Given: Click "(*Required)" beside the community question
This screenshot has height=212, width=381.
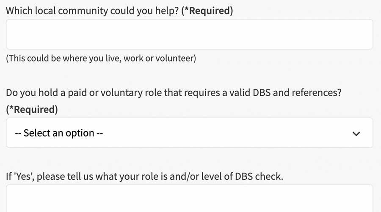Looking at the screenshot, I should pyautogui.click(x=207, y=11).
